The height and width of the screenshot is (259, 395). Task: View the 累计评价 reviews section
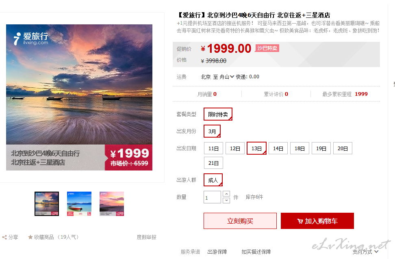[276, 94]
